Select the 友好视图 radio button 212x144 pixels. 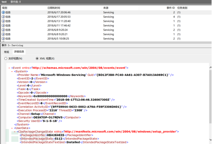point(6,59)
